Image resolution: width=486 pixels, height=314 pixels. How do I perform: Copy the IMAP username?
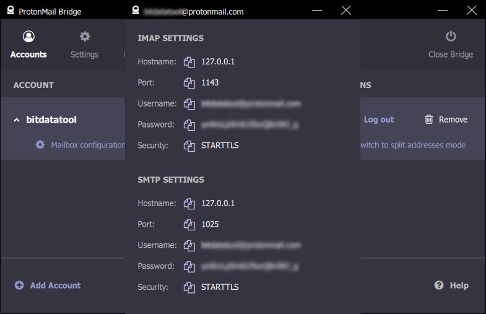(x=189, y=104)
